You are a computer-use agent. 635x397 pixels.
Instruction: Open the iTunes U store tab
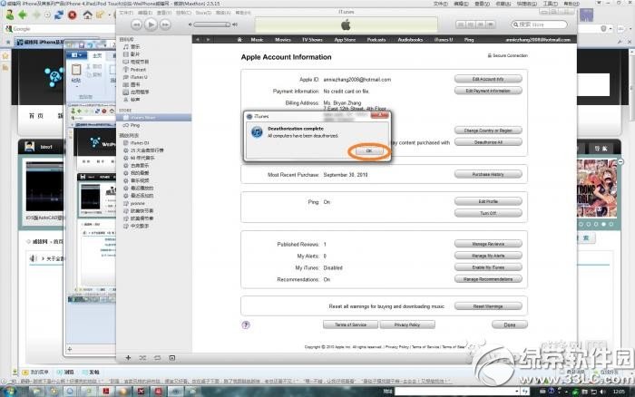click(443, 40)
